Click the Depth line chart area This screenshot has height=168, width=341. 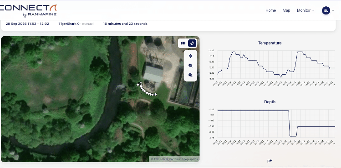click(276, 124)
